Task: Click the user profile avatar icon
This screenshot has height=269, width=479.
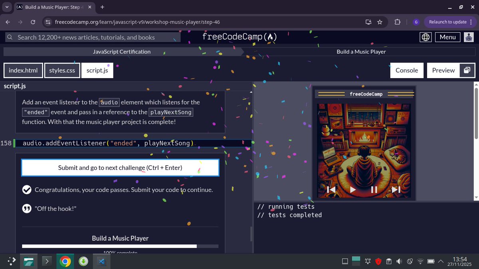Action: [469, 37]
